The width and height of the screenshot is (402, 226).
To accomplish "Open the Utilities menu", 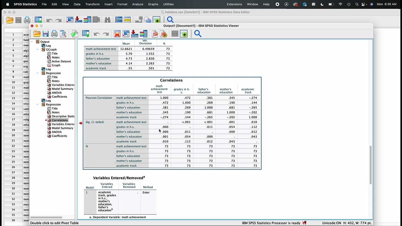I will click(169, 4).
